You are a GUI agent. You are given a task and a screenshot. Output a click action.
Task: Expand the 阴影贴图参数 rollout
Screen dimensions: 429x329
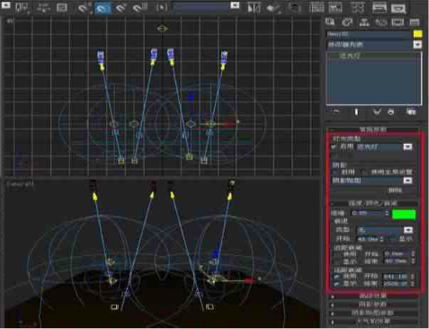click(x=373, y=313)
